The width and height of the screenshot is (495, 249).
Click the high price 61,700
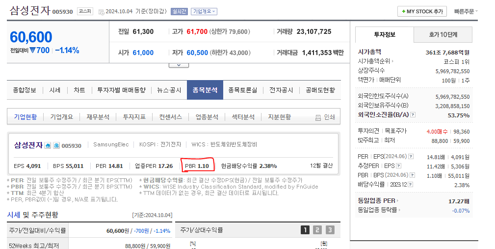[197, 31]
